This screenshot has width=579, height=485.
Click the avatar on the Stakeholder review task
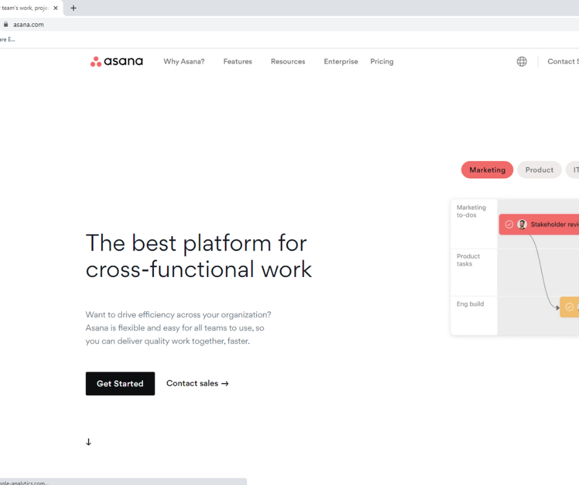[522, 225]
